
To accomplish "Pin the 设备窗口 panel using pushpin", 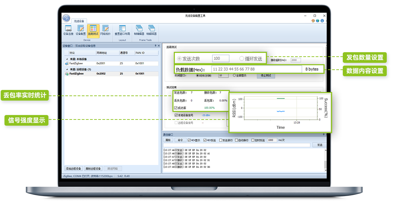I will pos(155,46).
